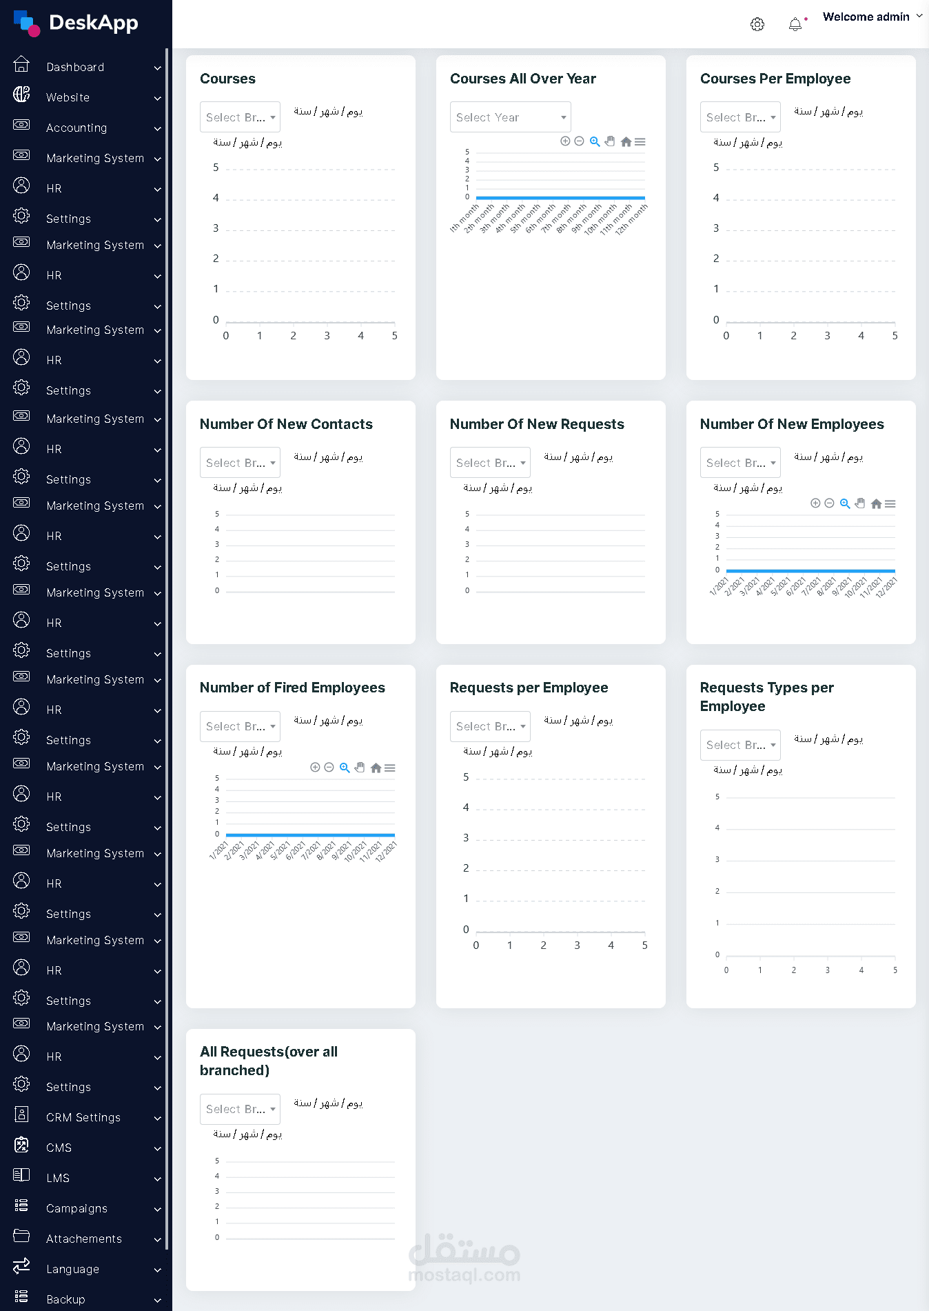Image resolution: width=929 pixels, height=1311 pixels.
Task: Click the sidebar vertical scrollbar
Action: coord(167,648)
